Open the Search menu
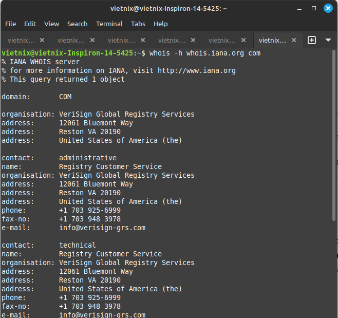This screenshot has height=318, width=338. coord(78,24)
